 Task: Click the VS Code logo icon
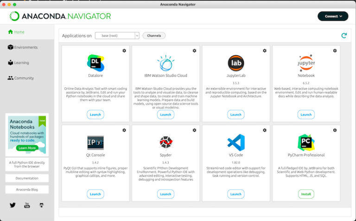click(236, 142)
